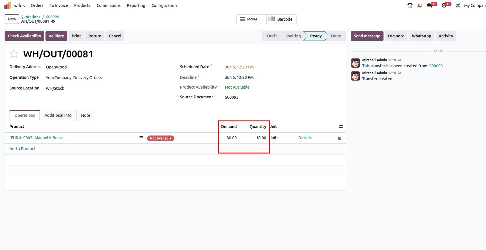486x250 pixels.
Task: Open the Reporting menu
Action: (136, 5)
